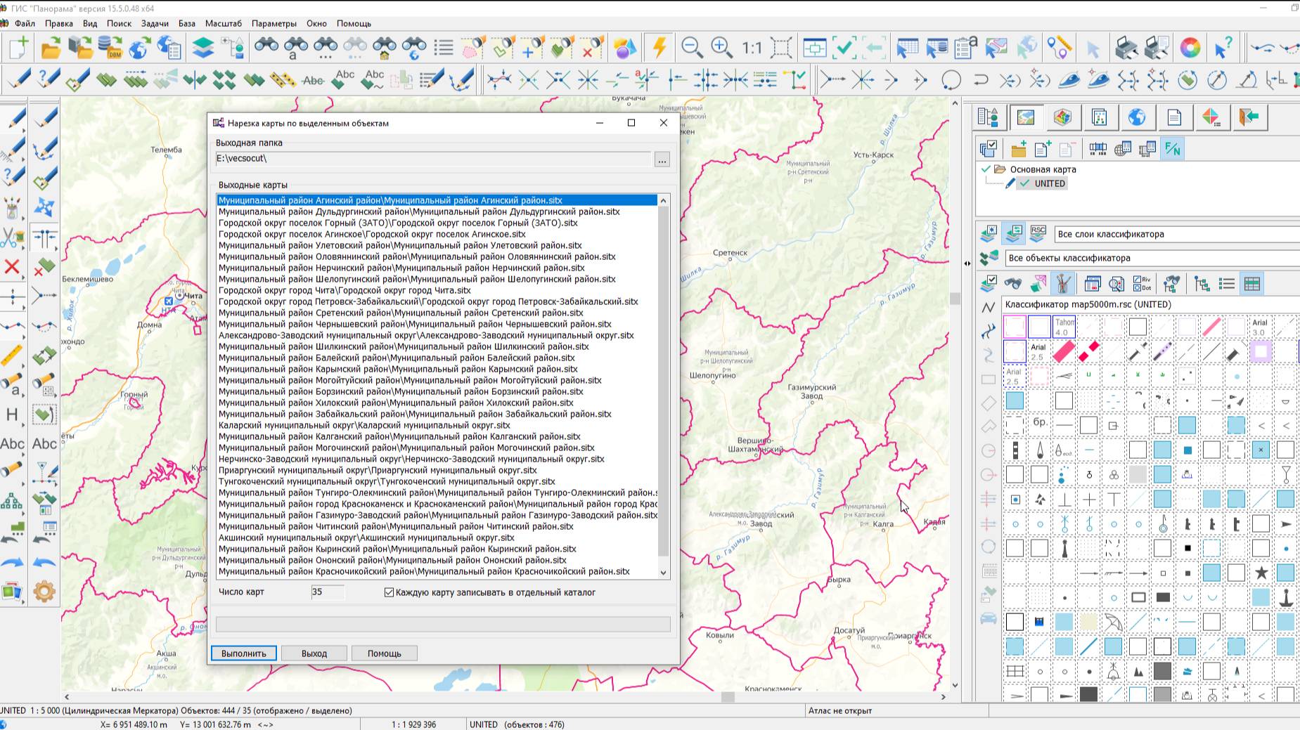Uncheck 'Каждую карту записывать в отдельный каталог'
The image size is (1300, 730).
point(389,592)
